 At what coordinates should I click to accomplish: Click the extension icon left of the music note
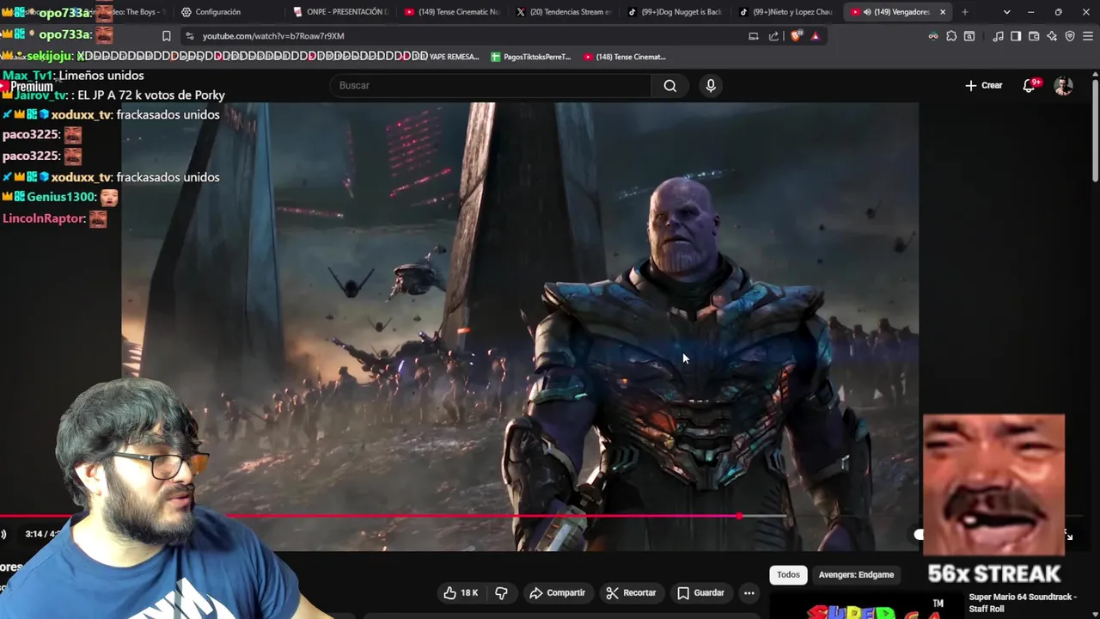click(x=969, y=36)
